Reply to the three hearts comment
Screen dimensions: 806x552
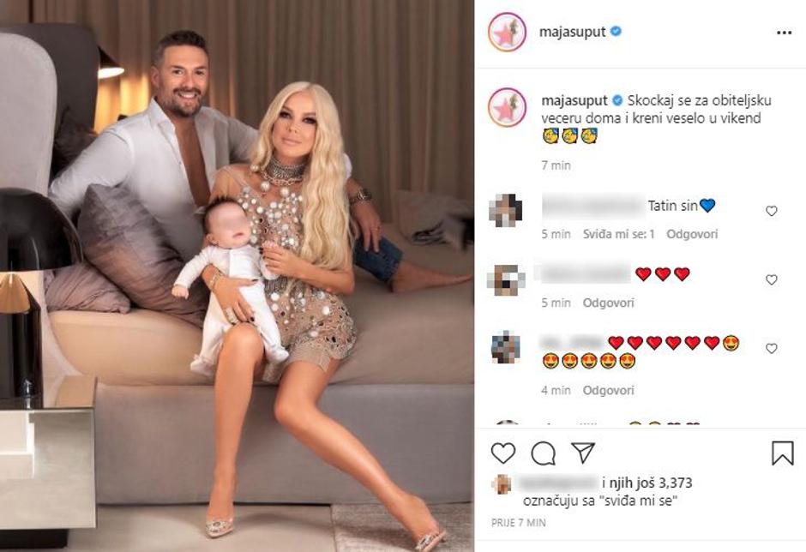point(608,303)
